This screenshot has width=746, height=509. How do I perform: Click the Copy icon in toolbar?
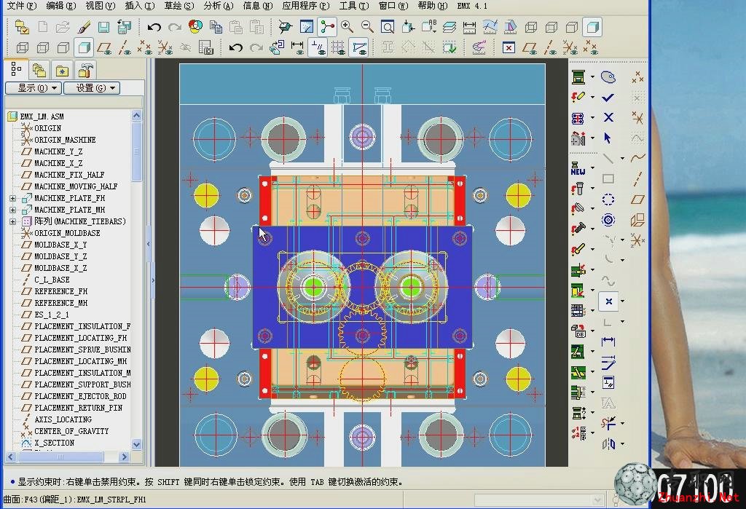pos(216,27)
